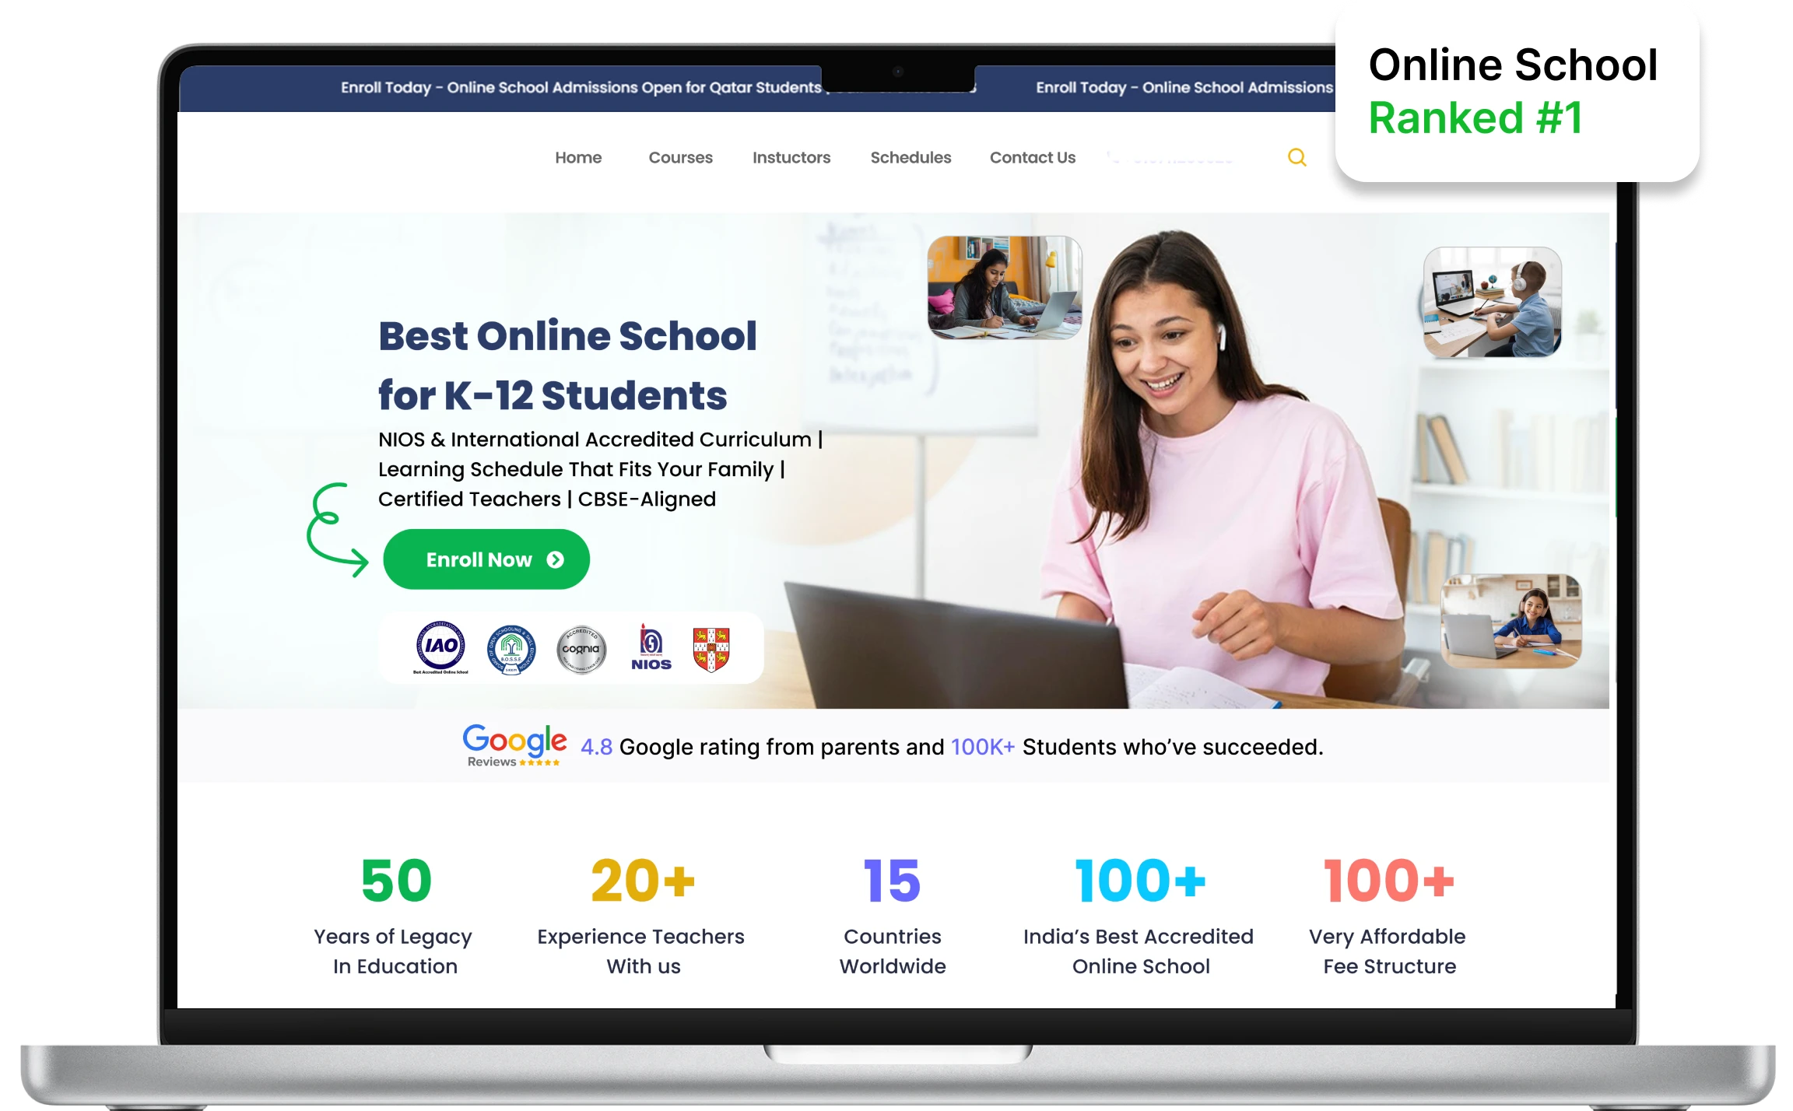Click the IAO accreditation badge
The height and width of the screenshot is (1111, 1793).
point(440,647)
